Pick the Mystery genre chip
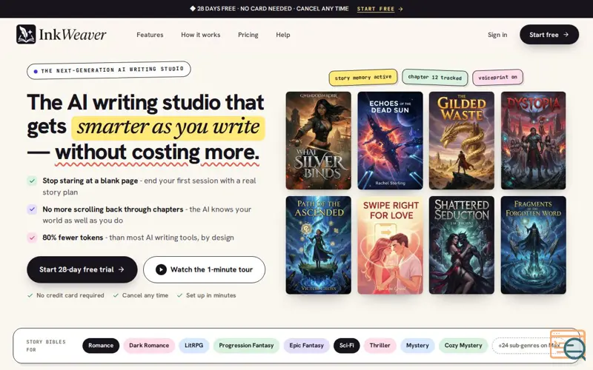The height and width of the screenshot is (370, 593). click(417, 346)
